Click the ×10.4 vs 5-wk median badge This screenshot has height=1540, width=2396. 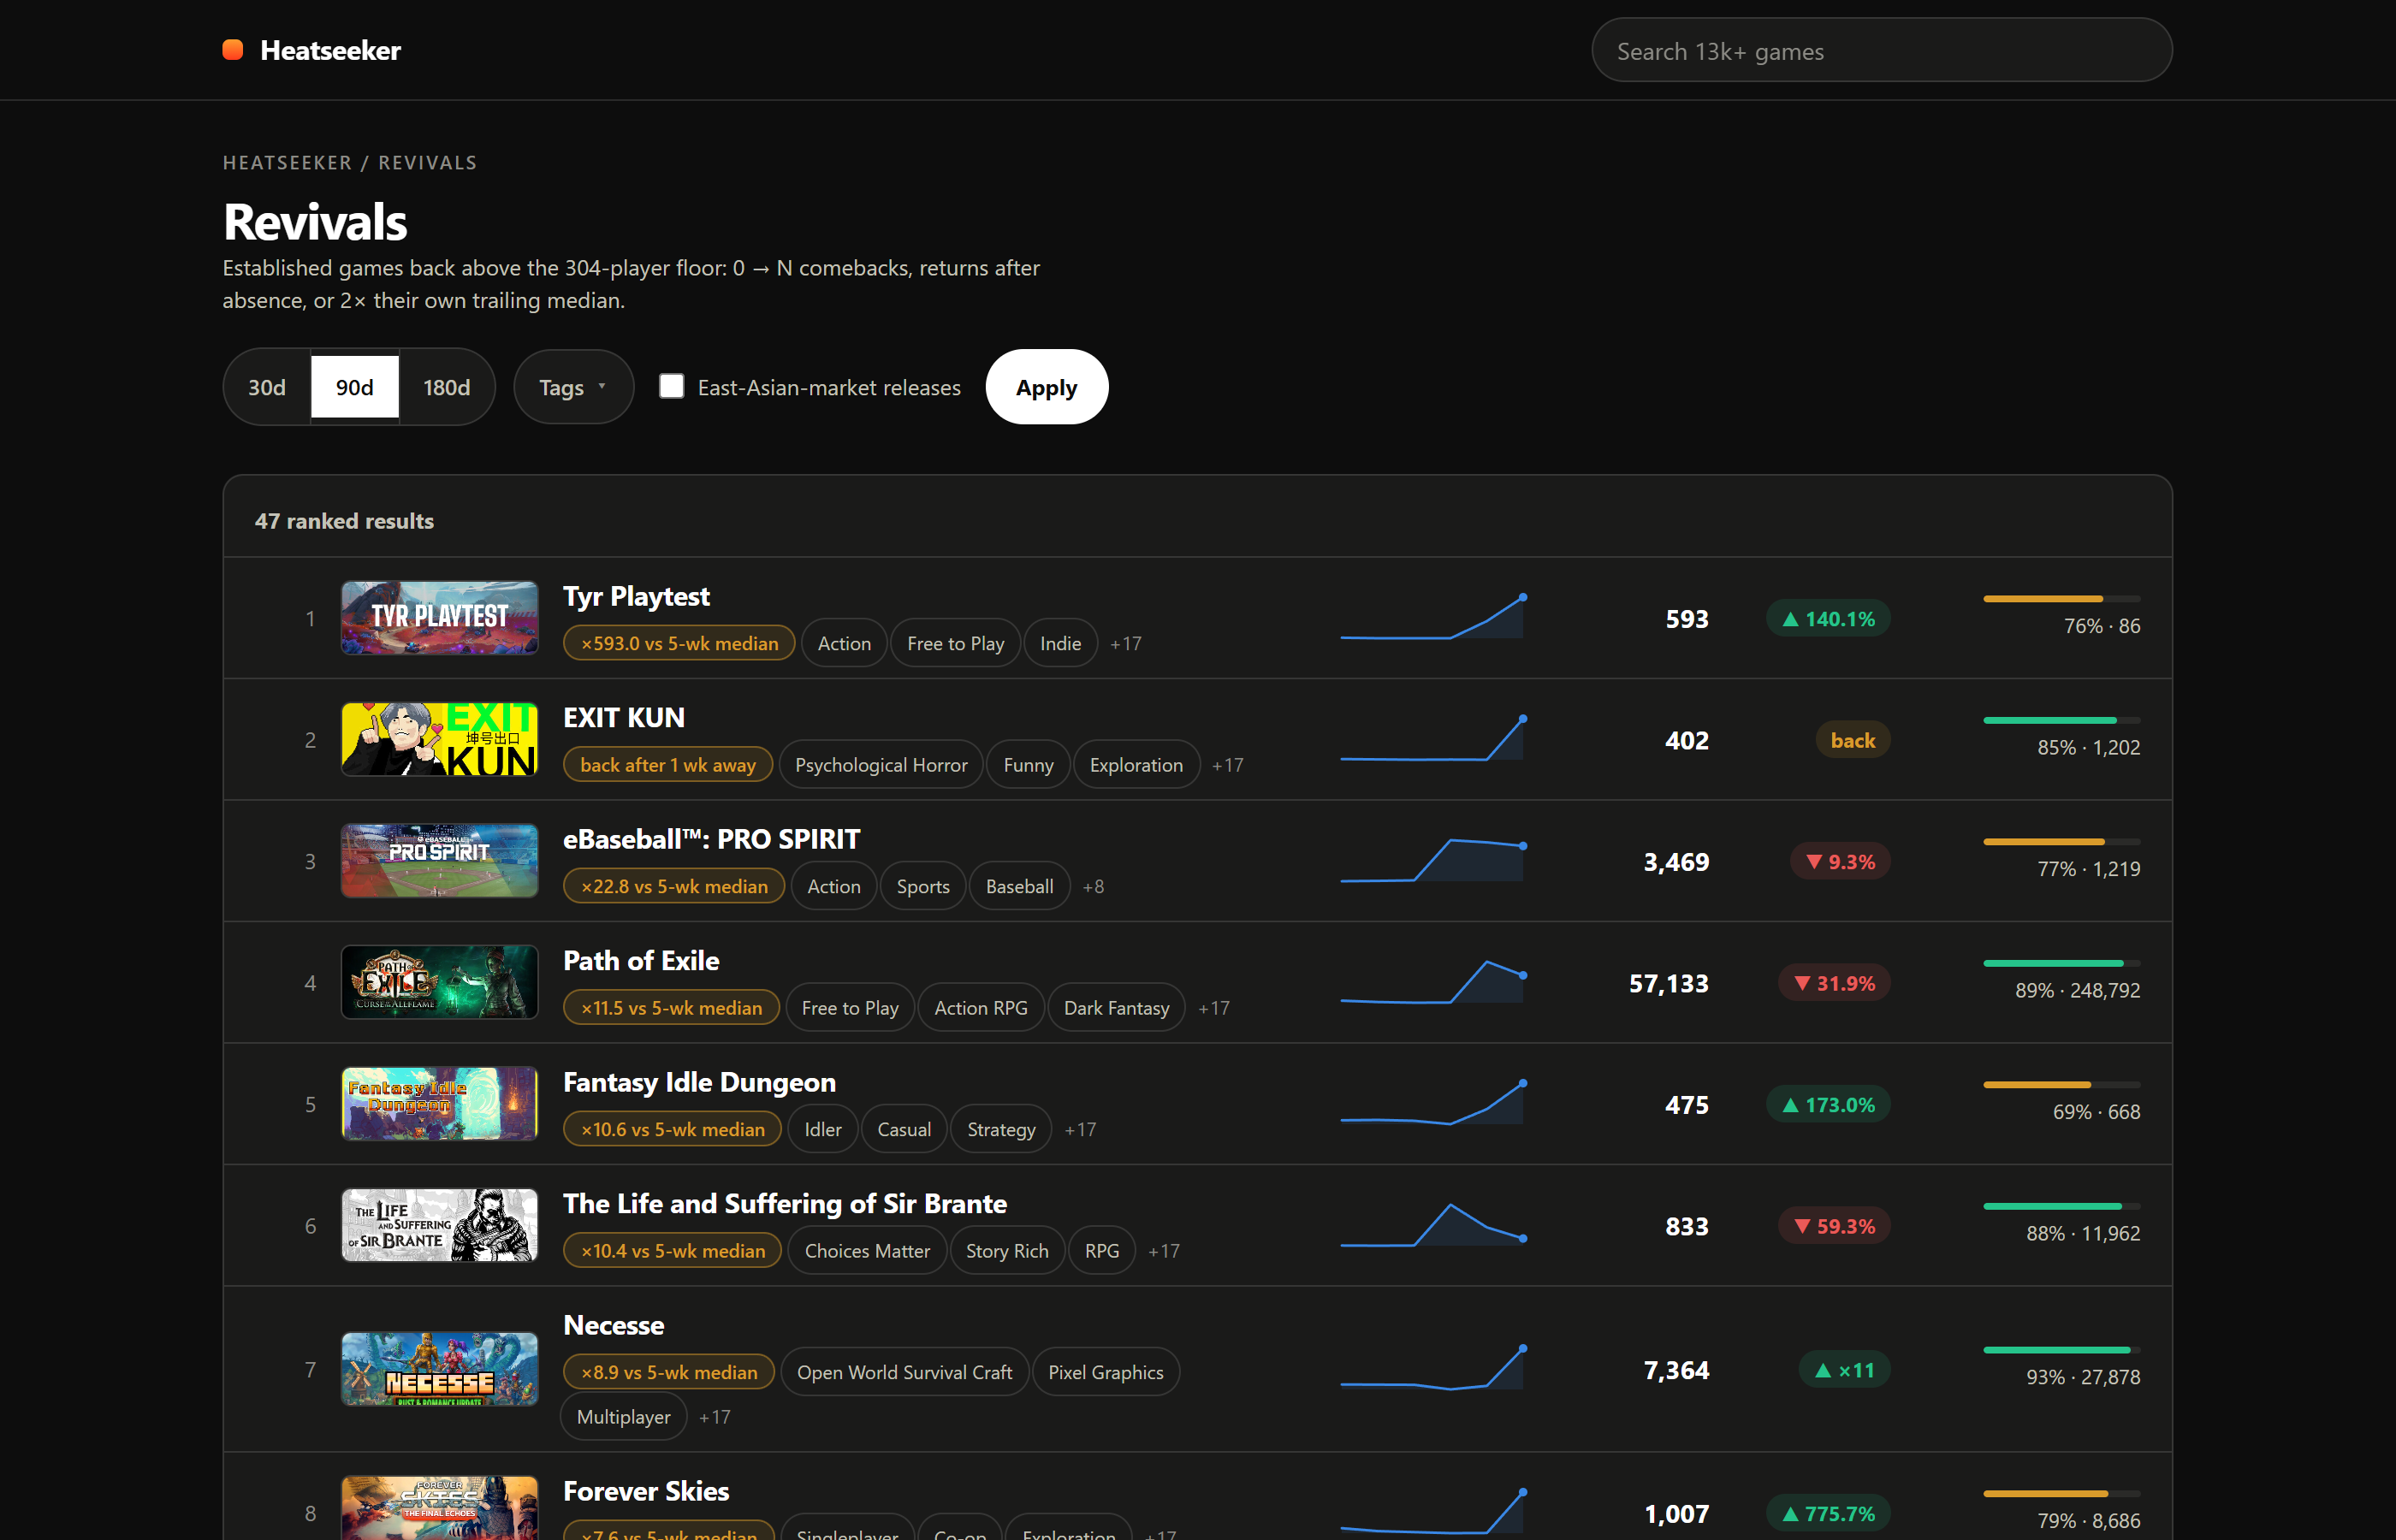coord(673,1251)
